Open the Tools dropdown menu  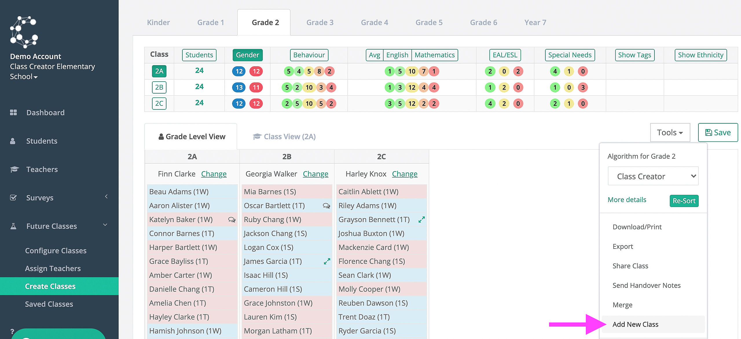(670, 133)
